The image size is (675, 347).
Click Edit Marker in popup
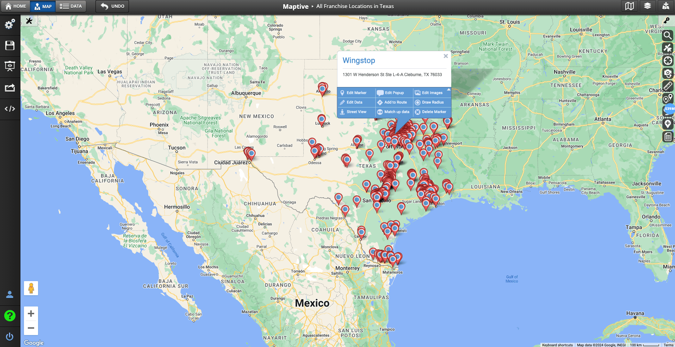click(x=356, y=93)
